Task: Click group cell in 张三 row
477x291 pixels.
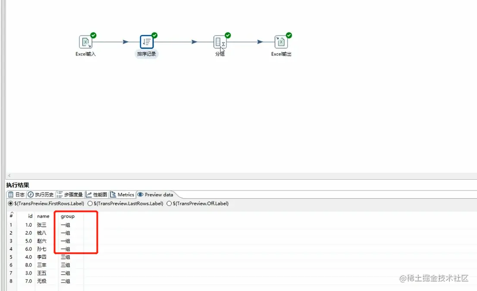Action: coord(66,225)
